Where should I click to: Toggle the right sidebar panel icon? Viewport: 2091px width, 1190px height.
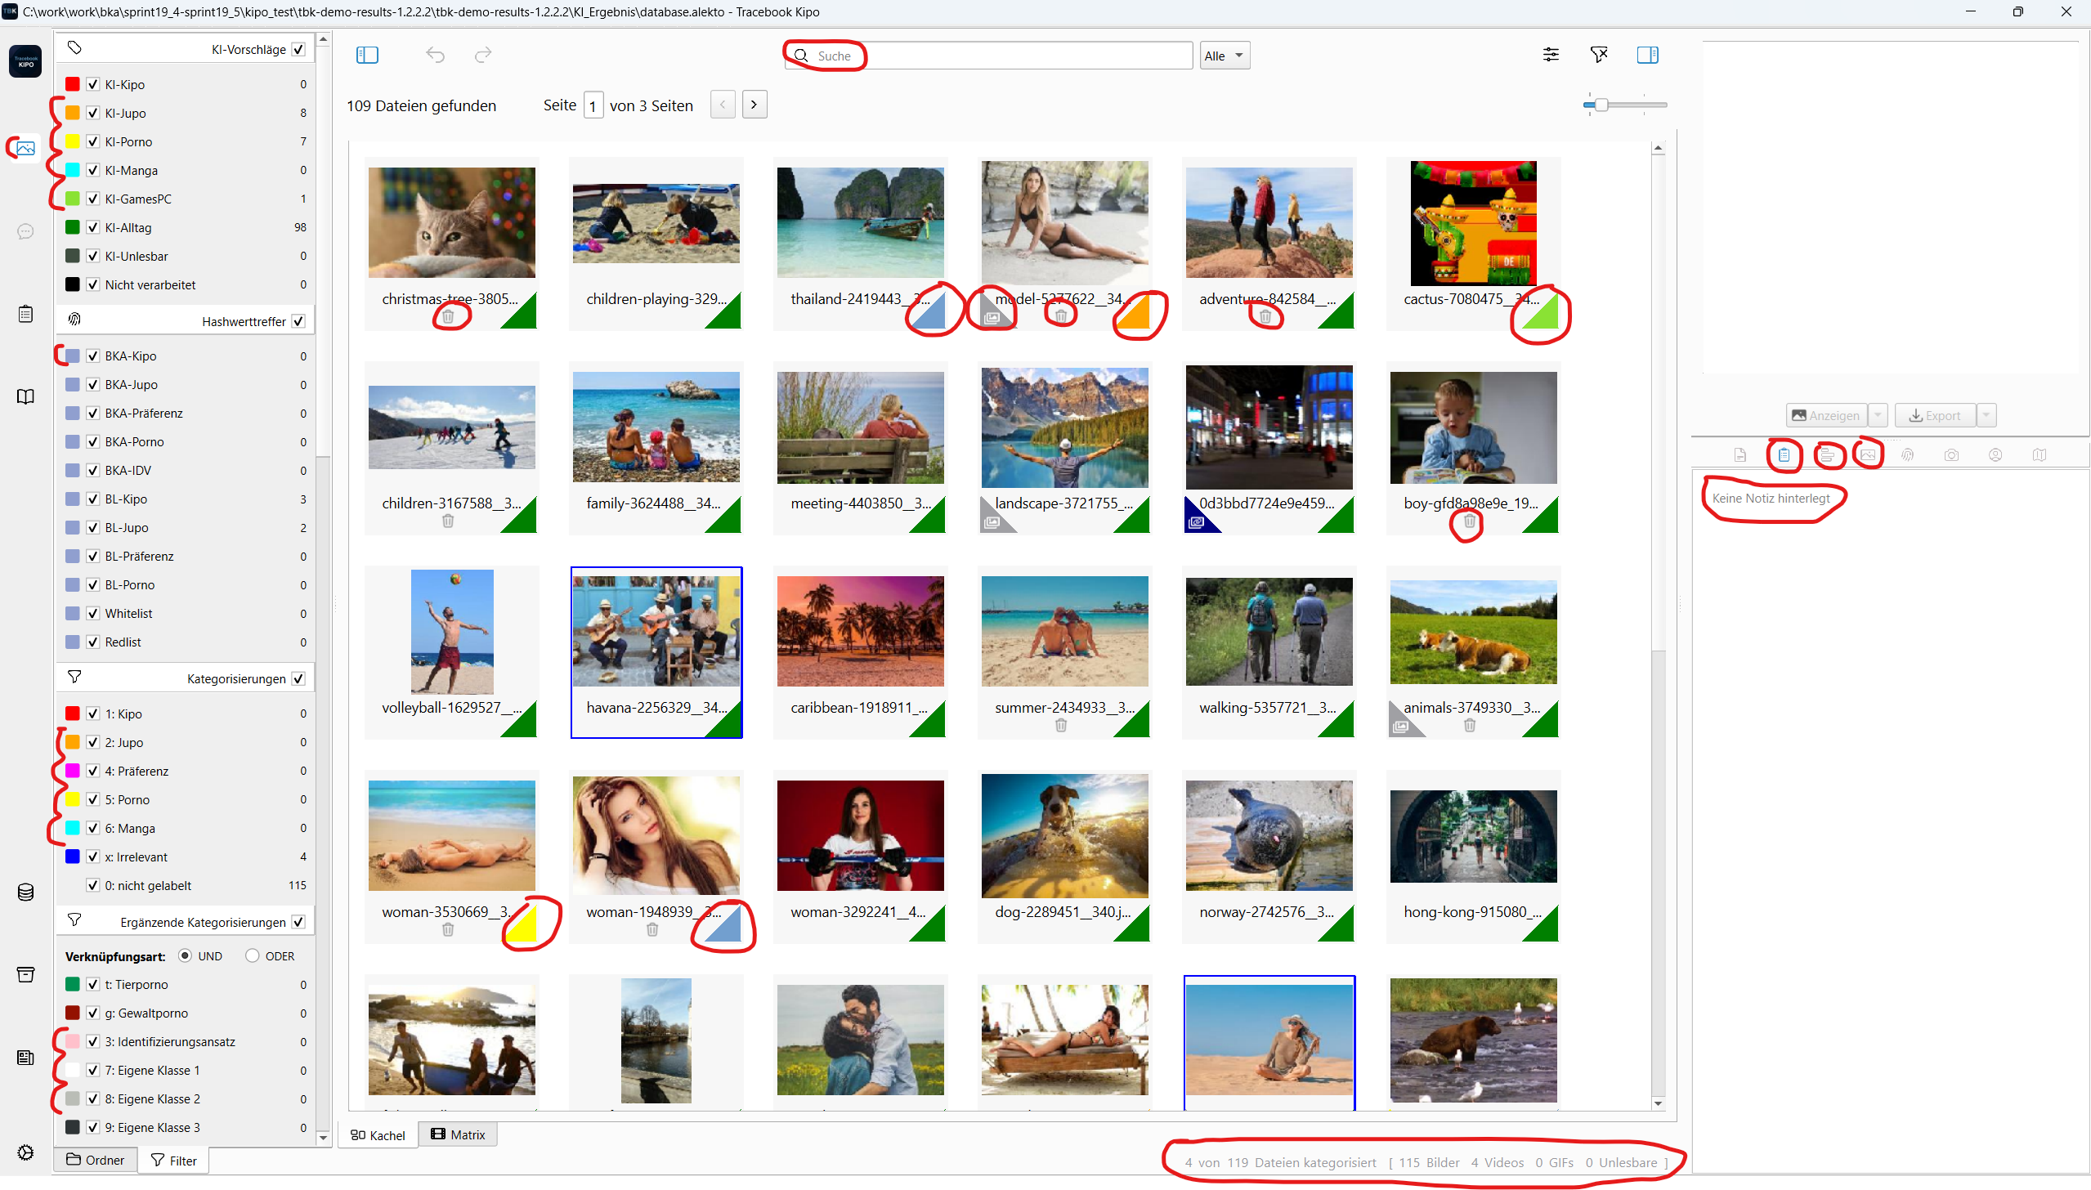[1647, 55]
